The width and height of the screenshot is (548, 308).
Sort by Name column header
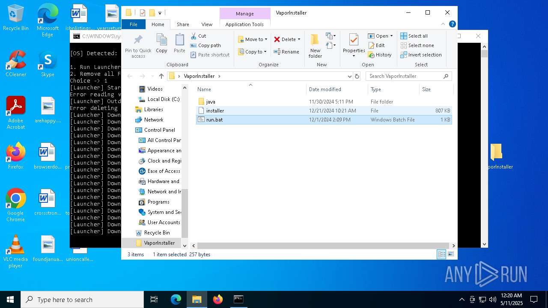point(251,89)
